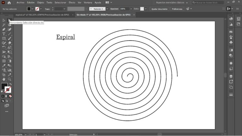Open the zoom level dropdown in status bar
This screenshot has height=136, width=242.
pyautogui.click(x=26, y=135)
